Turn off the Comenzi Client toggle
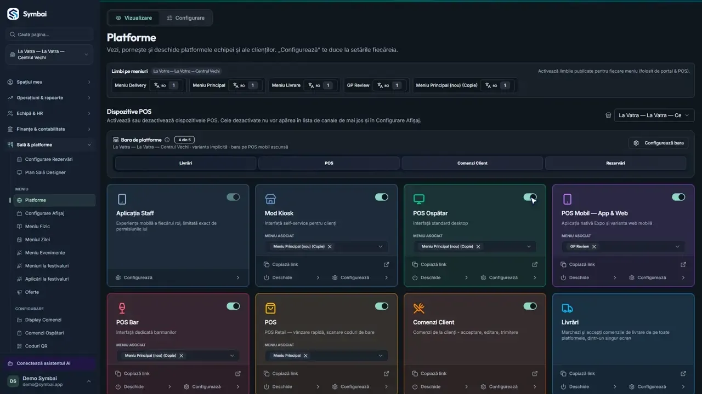The height and width of the screenshot is (394, 702). pyautogui.click(x=530, y=306)
